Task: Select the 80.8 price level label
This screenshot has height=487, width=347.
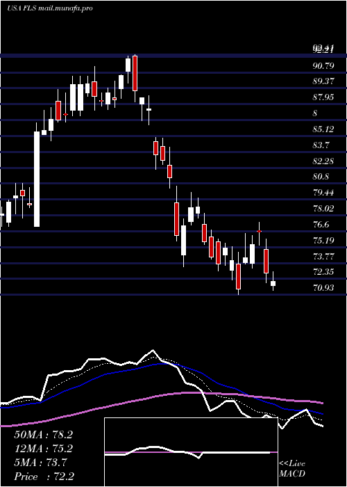Action: tap(321, 177)
